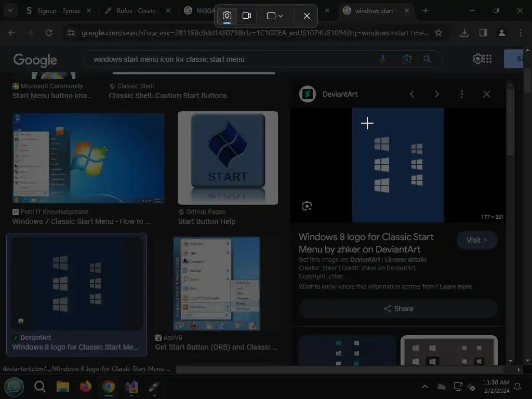Open the gray related image thumbnail
The image size is (532, 399).
[x=449, y=350]
